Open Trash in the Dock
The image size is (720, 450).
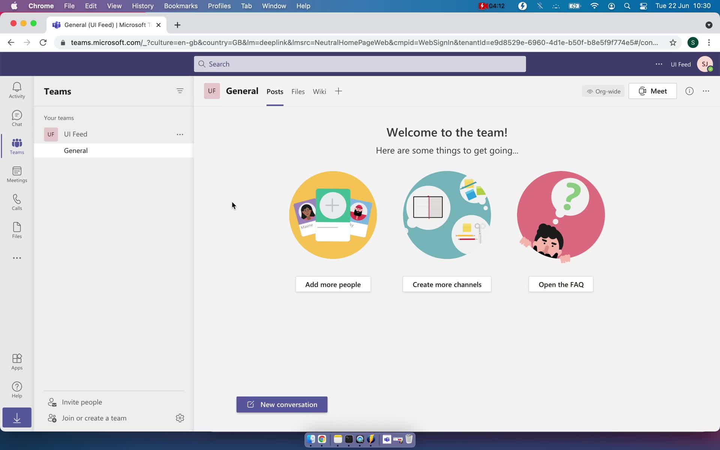(x=409, y=439)
